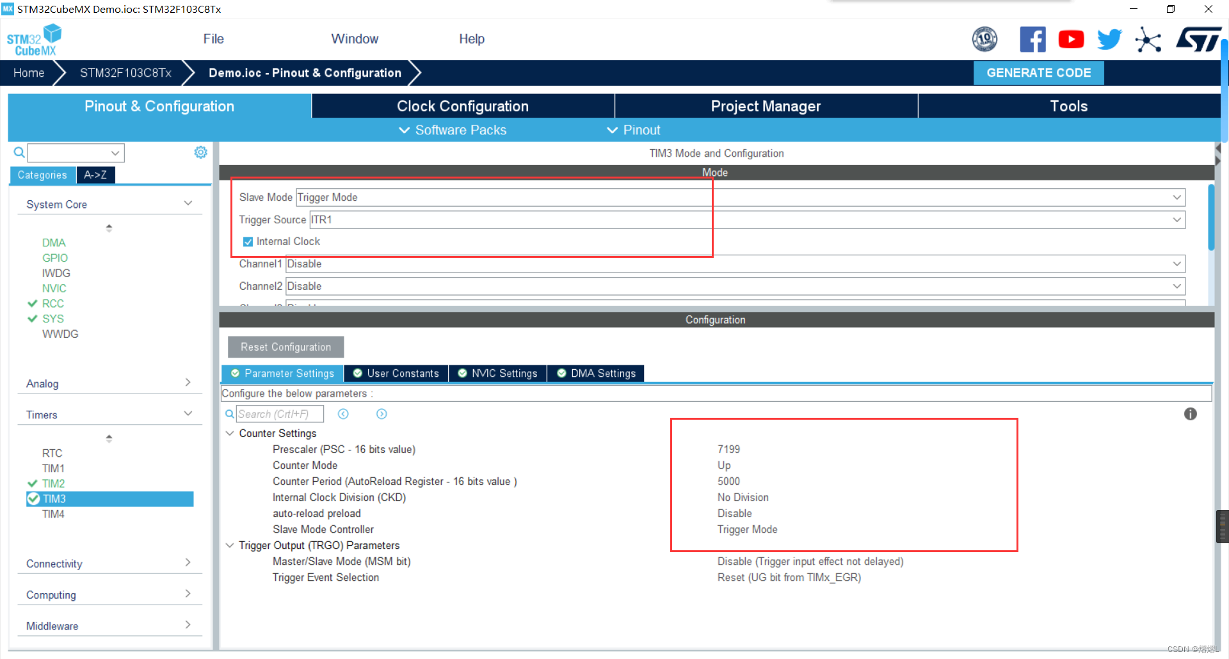Open the Parameter Settings tab
Image resolution: width=1229 pixels, height=659 pixels.
coord(282,374)
